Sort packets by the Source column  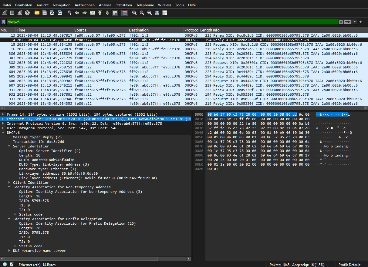tap(101, 30)
